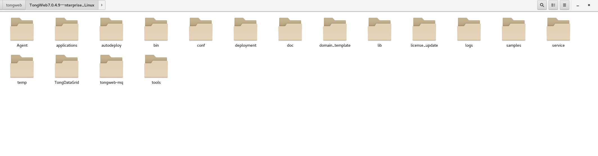Open the hamburger menu button

pyautogui.click(x=565, y=5)
